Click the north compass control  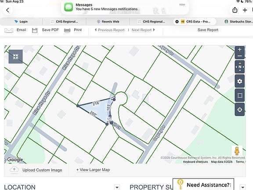240,67
